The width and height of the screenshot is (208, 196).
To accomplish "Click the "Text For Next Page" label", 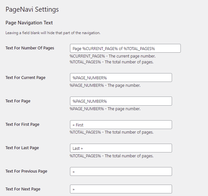I will (x=23, y=189).
